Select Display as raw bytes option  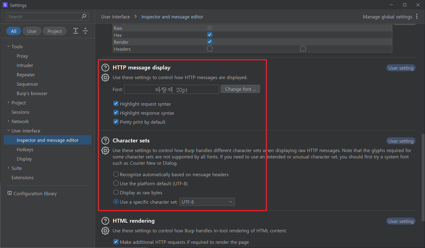116,192
